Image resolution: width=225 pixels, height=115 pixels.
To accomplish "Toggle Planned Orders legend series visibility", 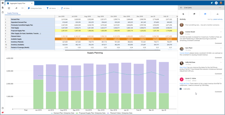I will pyautogui.click(x=120, y=113).
